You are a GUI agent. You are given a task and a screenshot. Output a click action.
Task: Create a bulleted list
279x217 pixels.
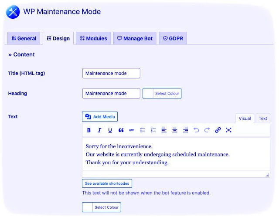pyautogui.click(x=143, y=130)
